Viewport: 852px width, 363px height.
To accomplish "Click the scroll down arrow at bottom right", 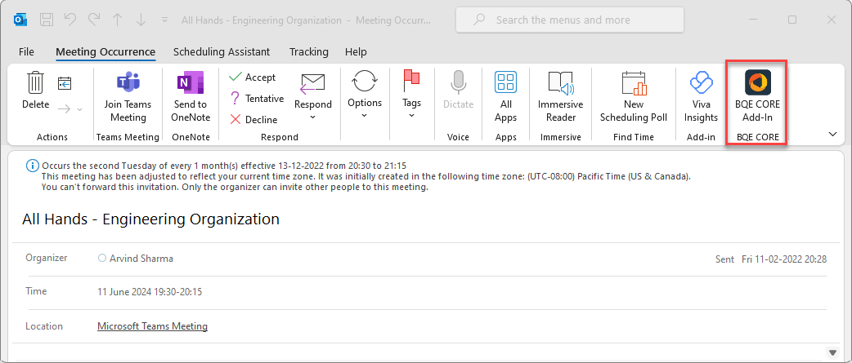I will tap(832, 352).
